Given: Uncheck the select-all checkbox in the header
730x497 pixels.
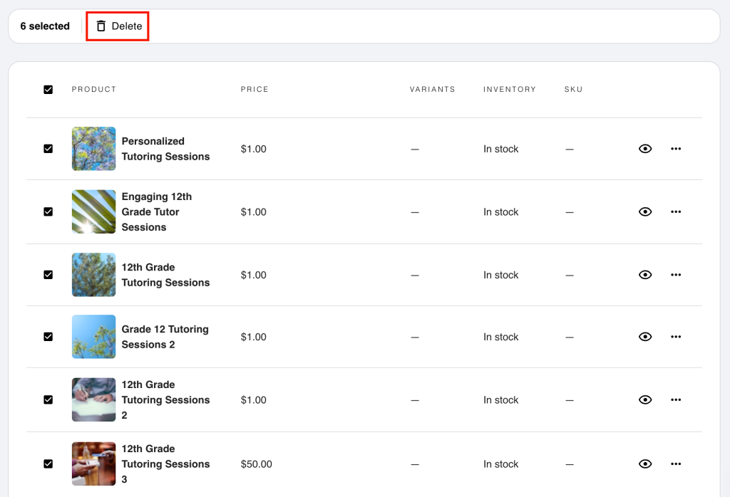Looking at the screenshot, I should click(x=48, y=89).
